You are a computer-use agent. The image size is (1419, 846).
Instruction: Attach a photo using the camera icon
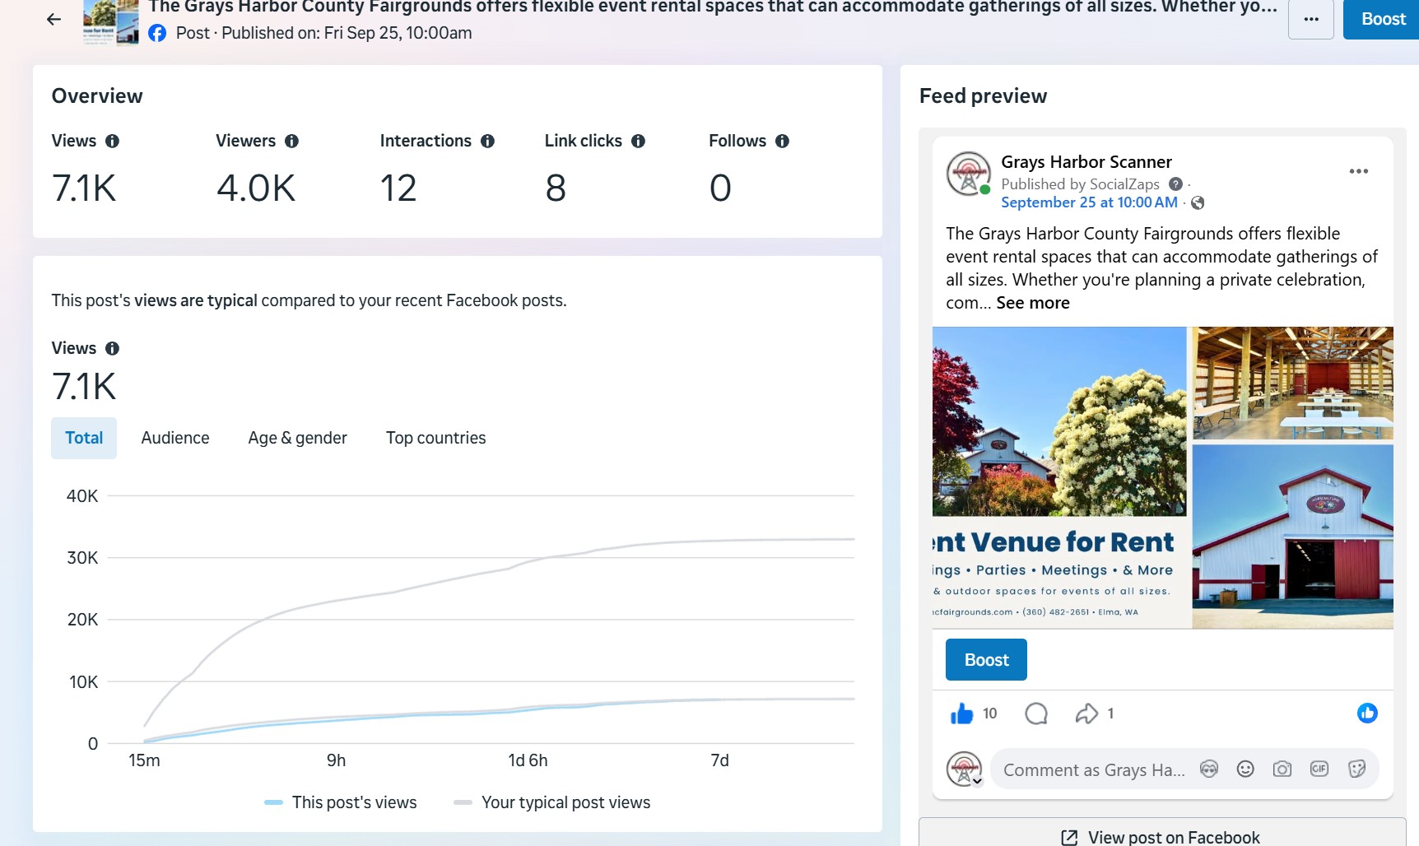pyautogui.click(x=1282, y=769)
